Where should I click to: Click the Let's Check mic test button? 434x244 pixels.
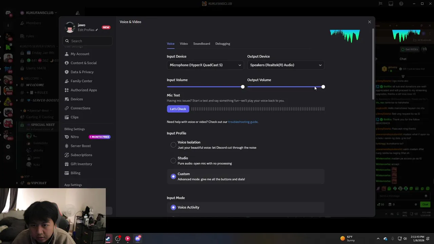[178, 109]
